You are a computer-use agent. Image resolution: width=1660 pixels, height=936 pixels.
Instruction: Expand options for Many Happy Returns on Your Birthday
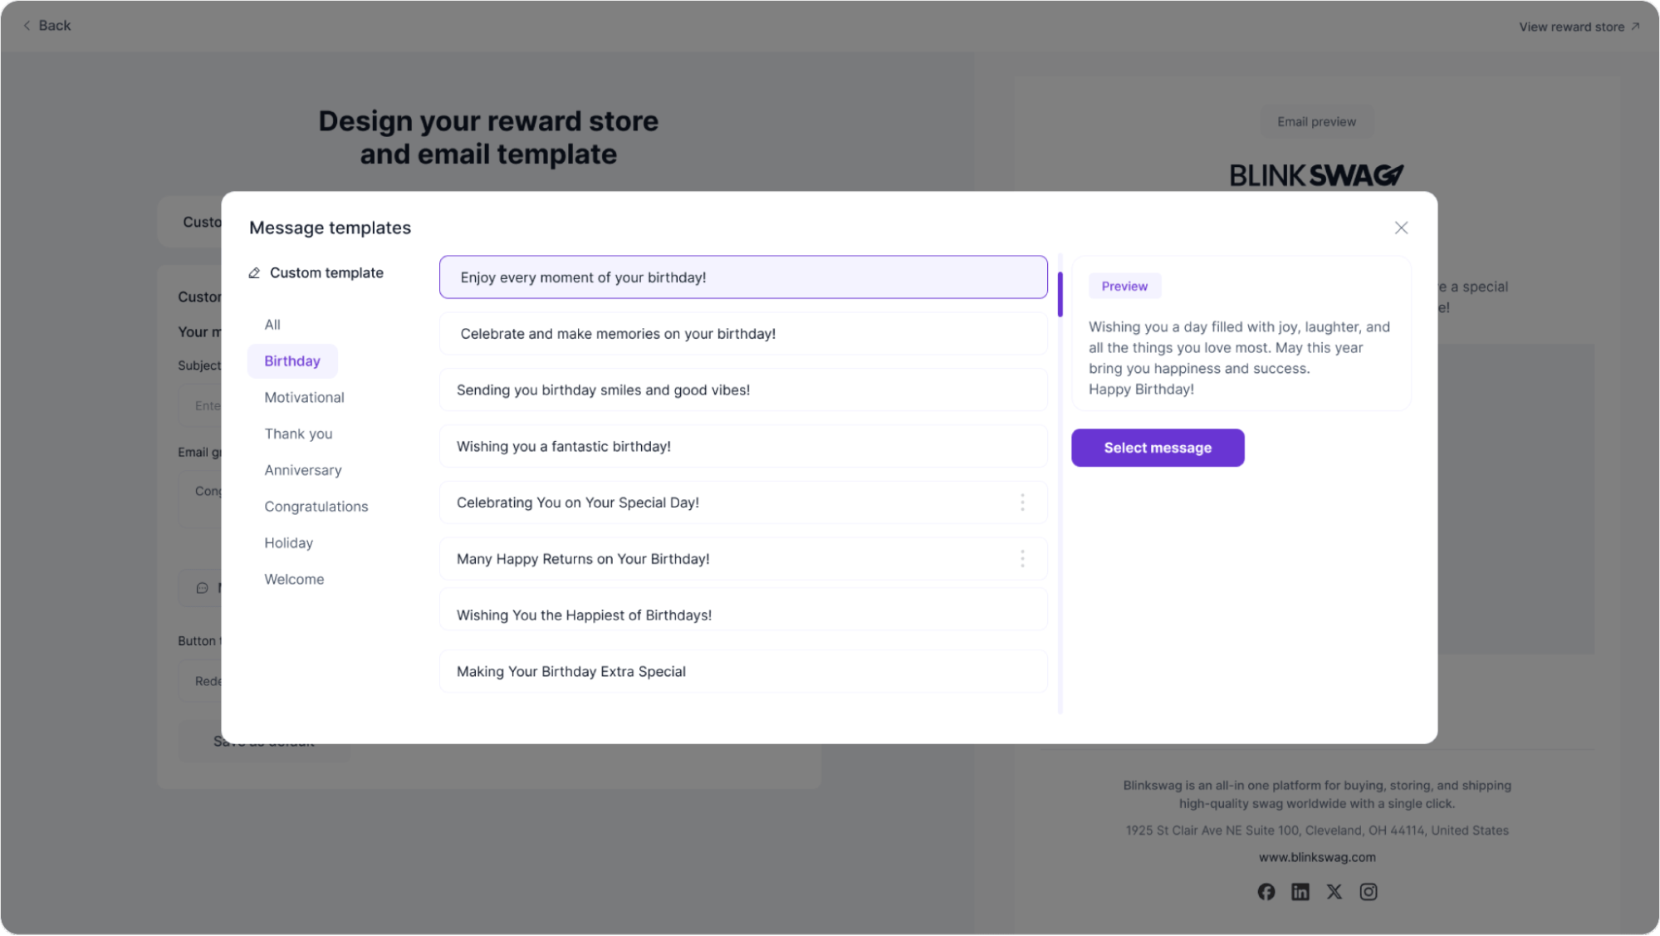pyautogui.click(x=1023, y=559)
